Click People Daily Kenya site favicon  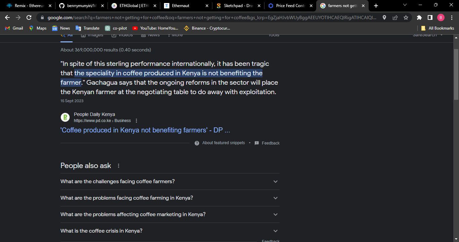pos(65,117)
